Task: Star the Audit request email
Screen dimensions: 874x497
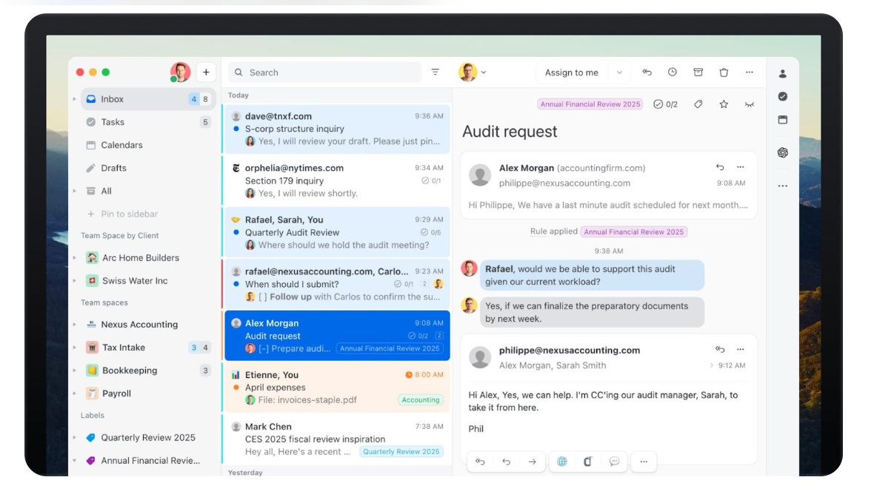Action: point(724,104)
